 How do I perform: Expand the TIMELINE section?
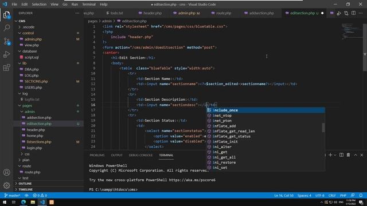[x=25, y=189]
